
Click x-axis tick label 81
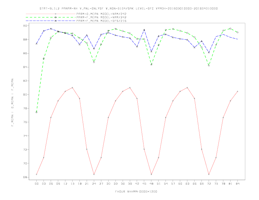[x=231, y=184]
